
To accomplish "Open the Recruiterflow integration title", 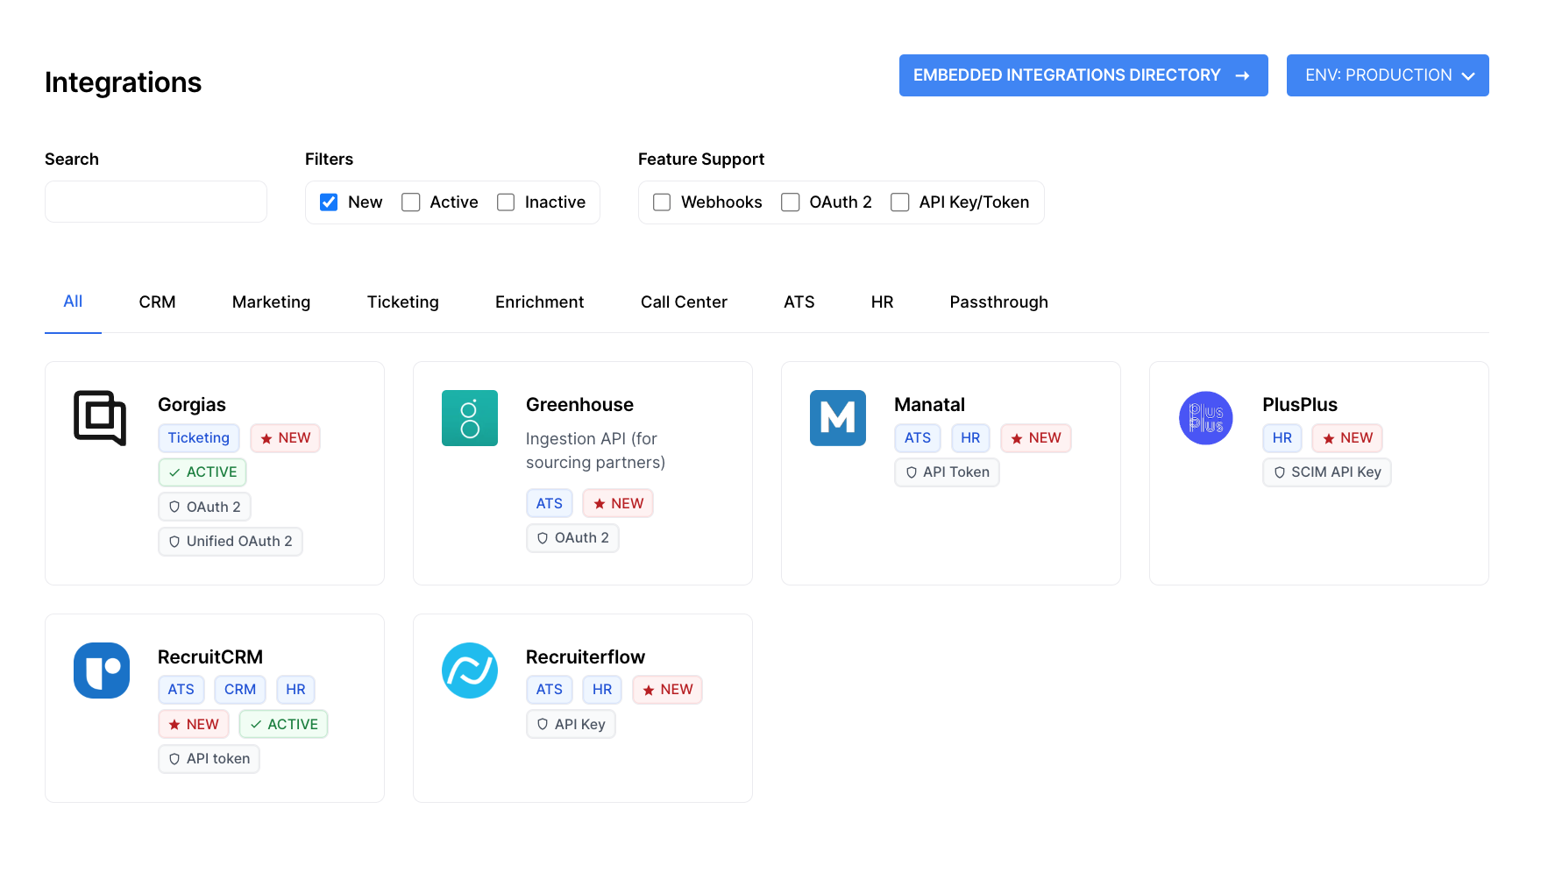I will 585,657.
